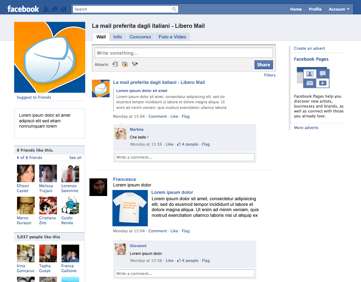361x282 pixels.
Task: Go to Home in the top navigation
Action: pos(296,9)
